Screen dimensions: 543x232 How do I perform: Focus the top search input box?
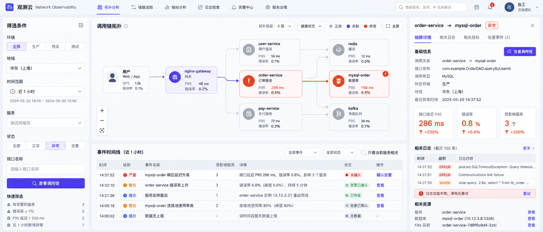[x=431, y=7]
